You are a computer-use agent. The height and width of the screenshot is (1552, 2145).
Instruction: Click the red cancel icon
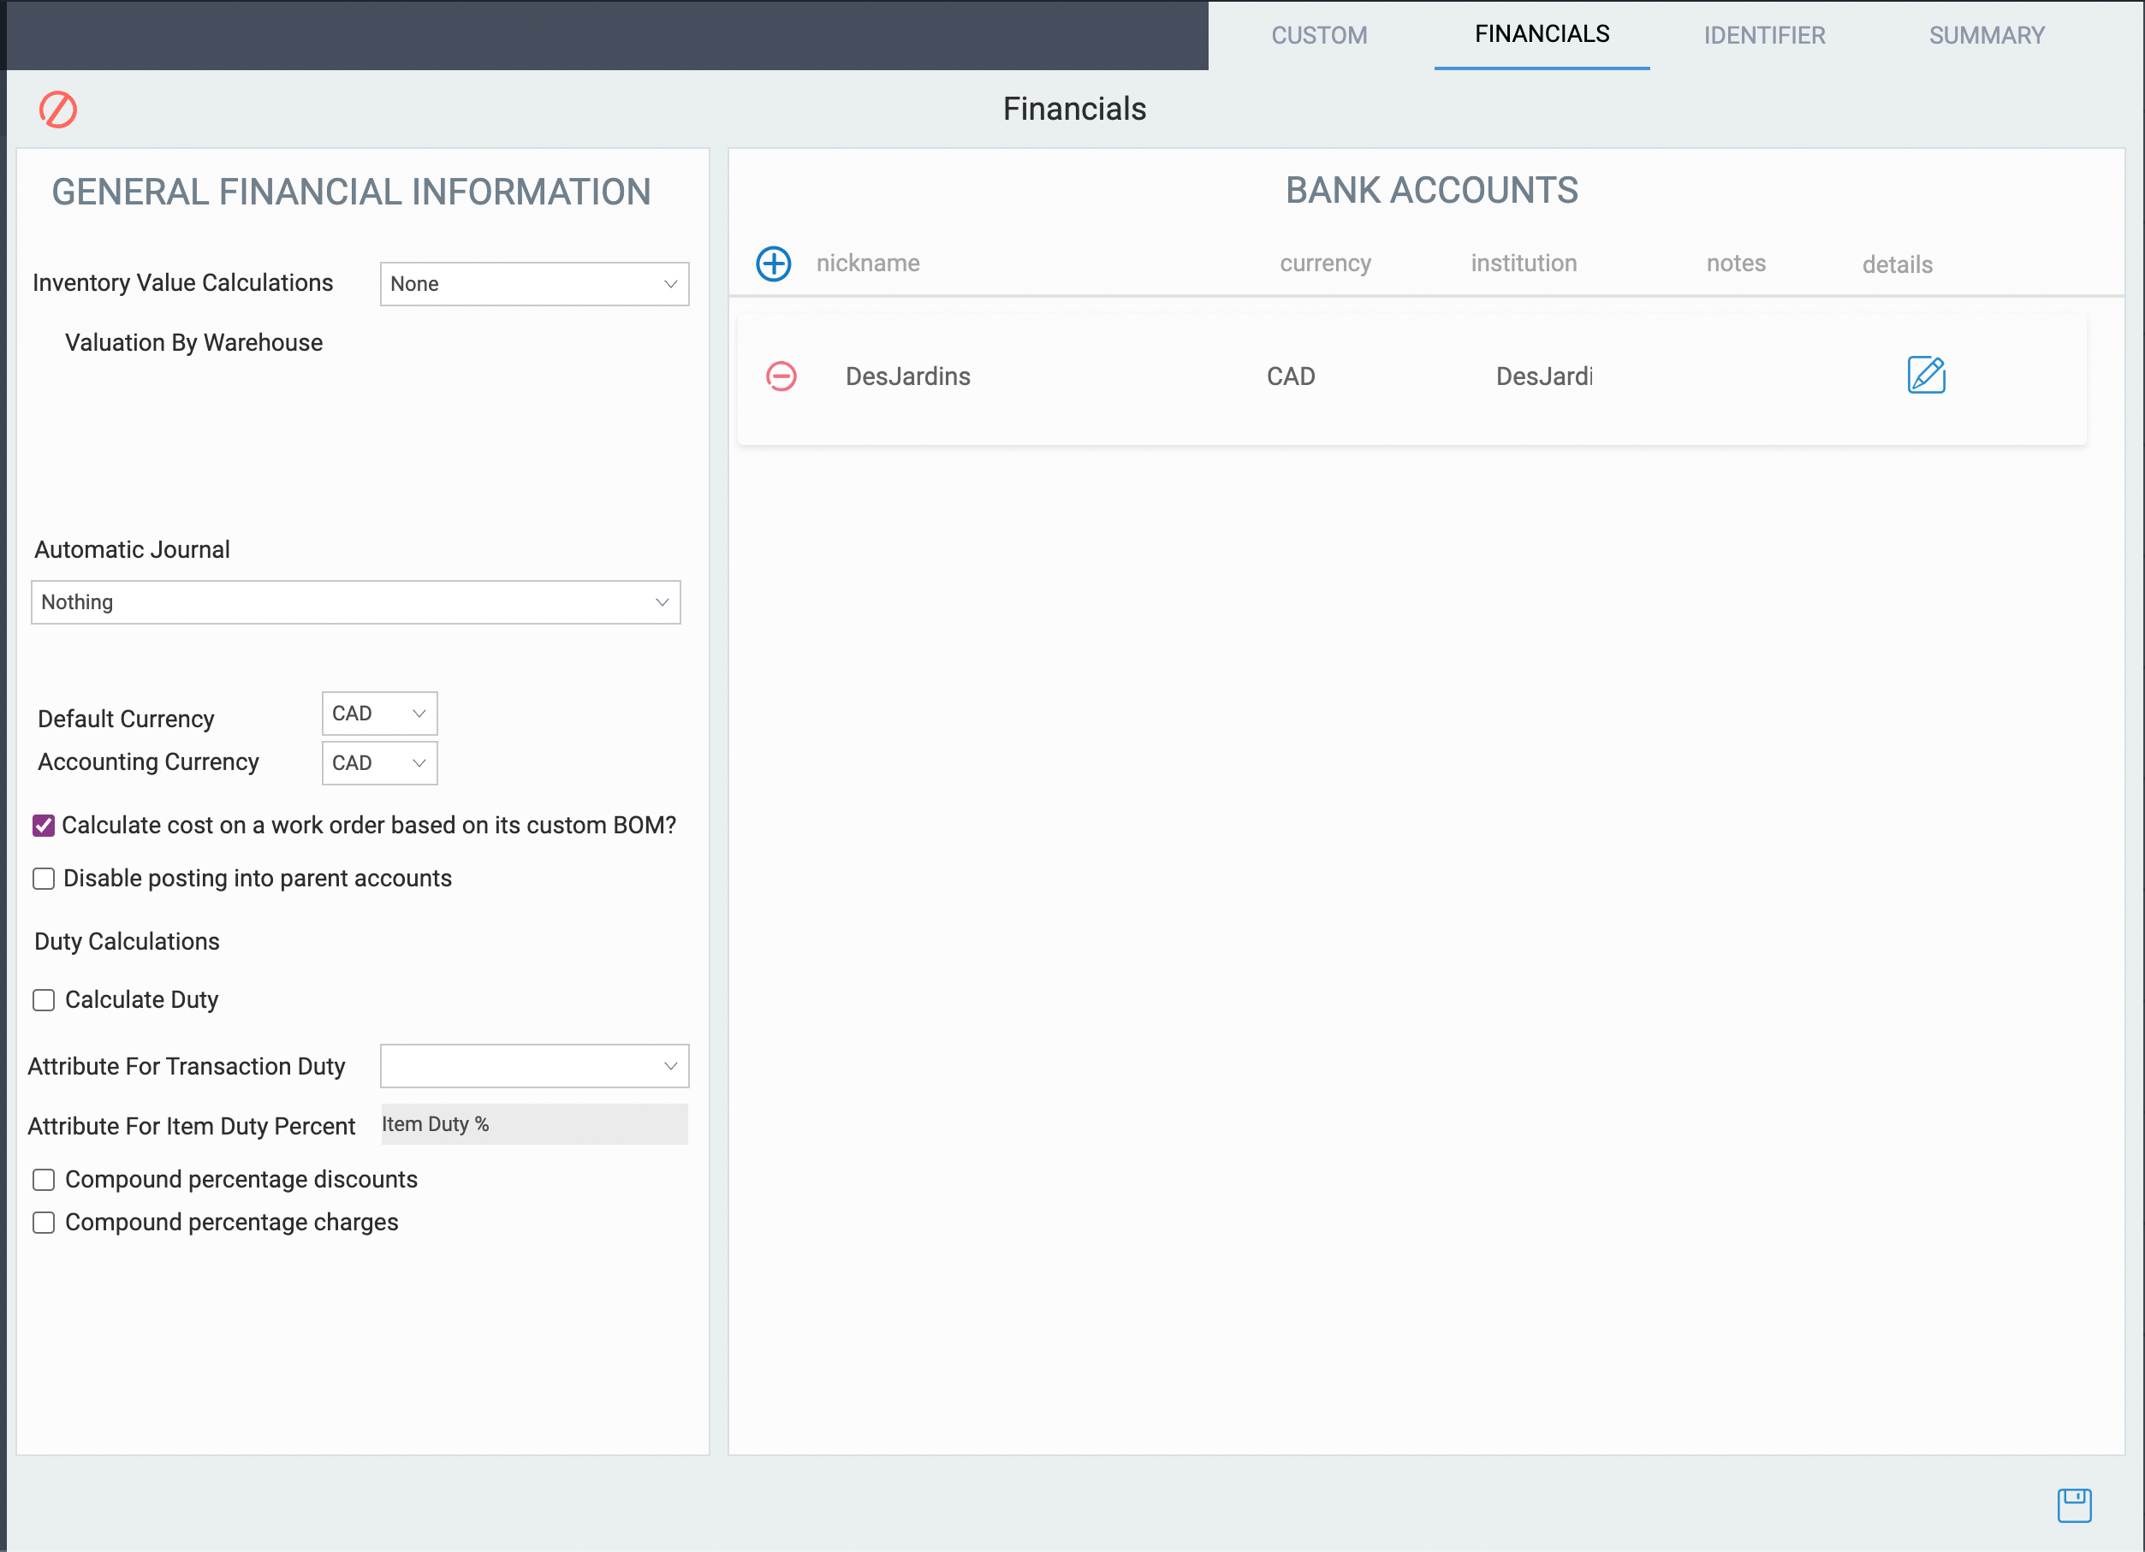(57, 110)
